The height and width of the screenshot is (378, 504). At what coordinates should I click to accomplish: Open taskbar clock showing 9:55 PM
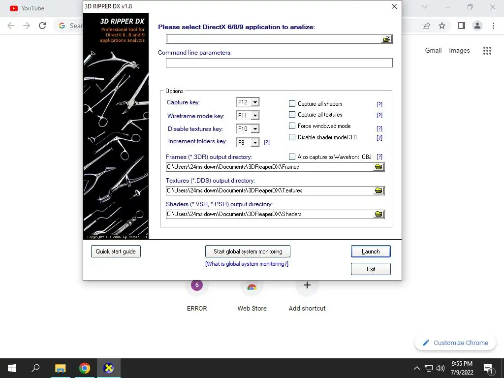(x=462, y=368)
